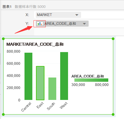The width and height of the screenshot is (124, 119).
Task: Click the top-left green resize handle
Action: (3, 39)
